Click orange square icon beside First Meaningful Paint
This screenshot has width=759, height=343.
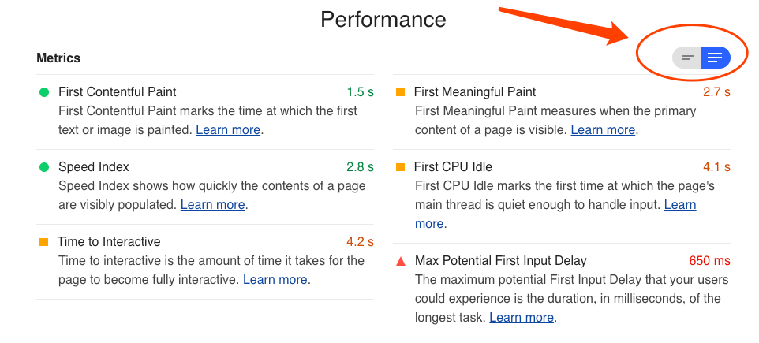tap(400, 92)
